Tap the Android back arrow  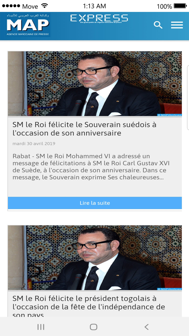point(146,327)
